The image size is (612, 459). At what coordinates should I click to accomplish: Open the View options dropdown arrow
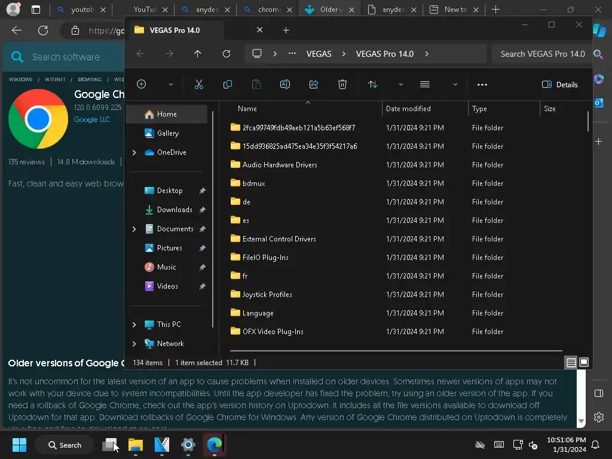point(455,84)
